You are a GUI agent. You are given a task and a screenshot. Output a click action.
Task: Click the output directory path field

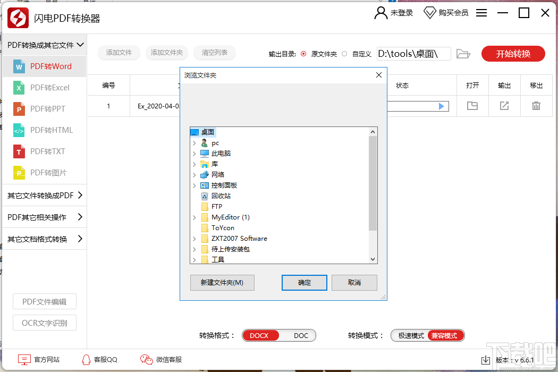(x=413, y=53)
